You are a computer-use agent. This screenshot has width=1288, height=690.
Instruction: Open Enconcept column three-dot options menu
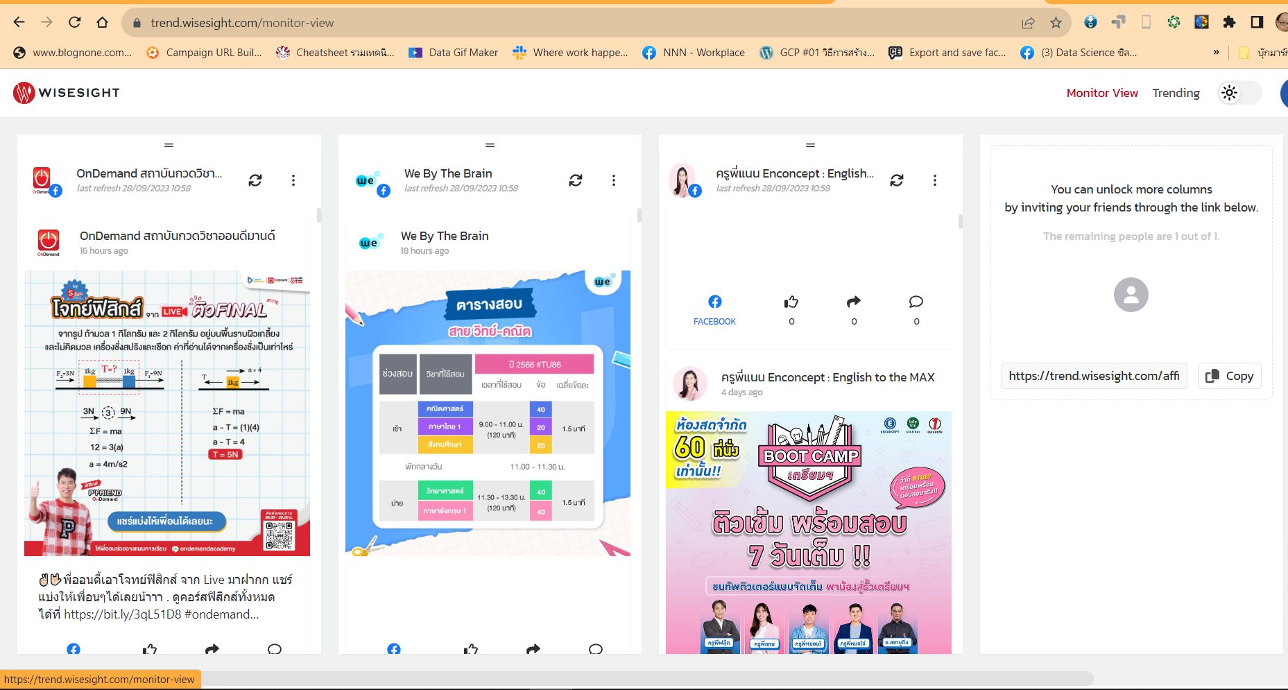[935, 180]
